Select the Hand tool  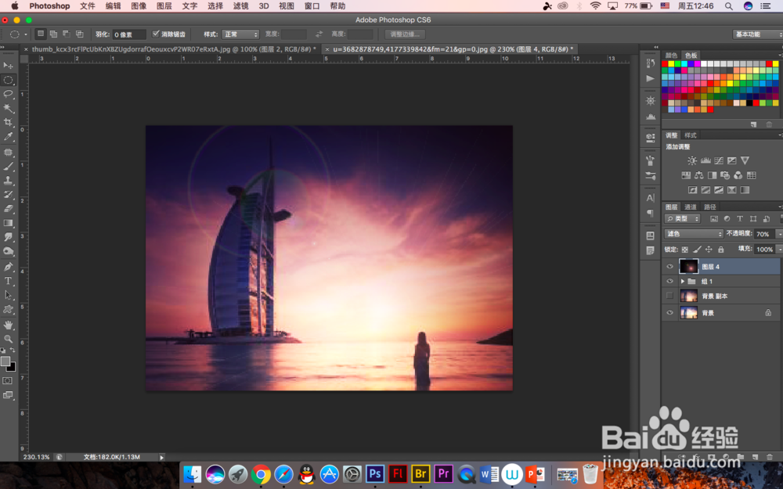click(x=8, y=325)
